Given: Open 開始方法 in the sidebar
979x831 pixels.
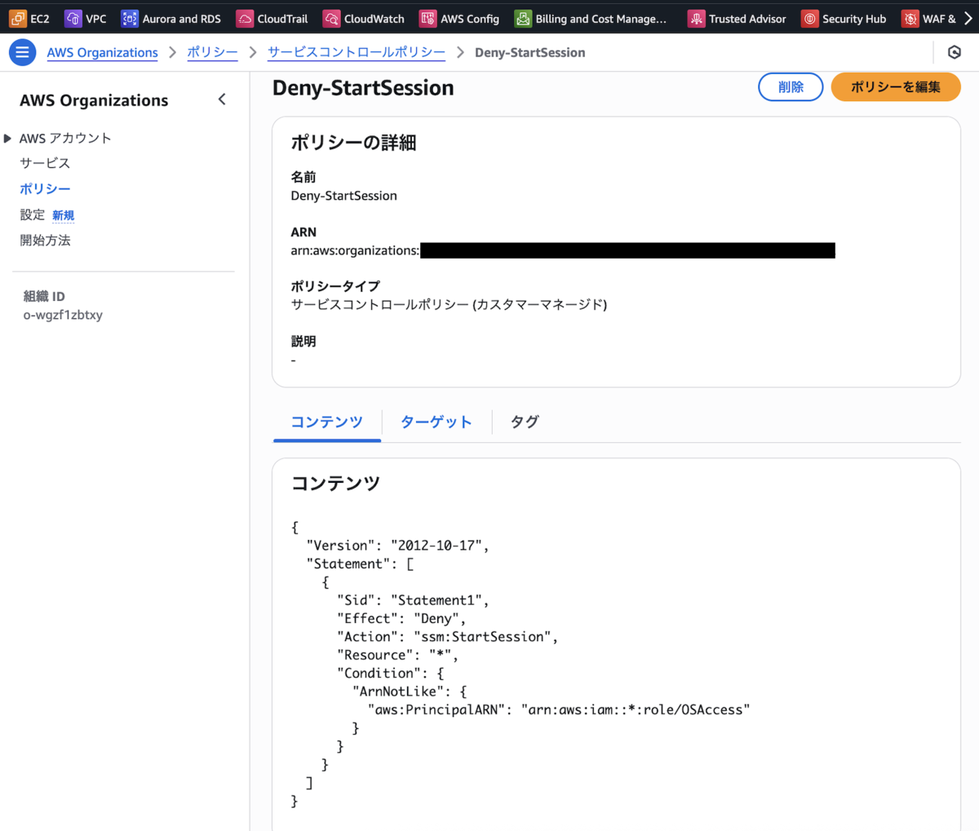Looking at the screenshot, I should point(45,241).
